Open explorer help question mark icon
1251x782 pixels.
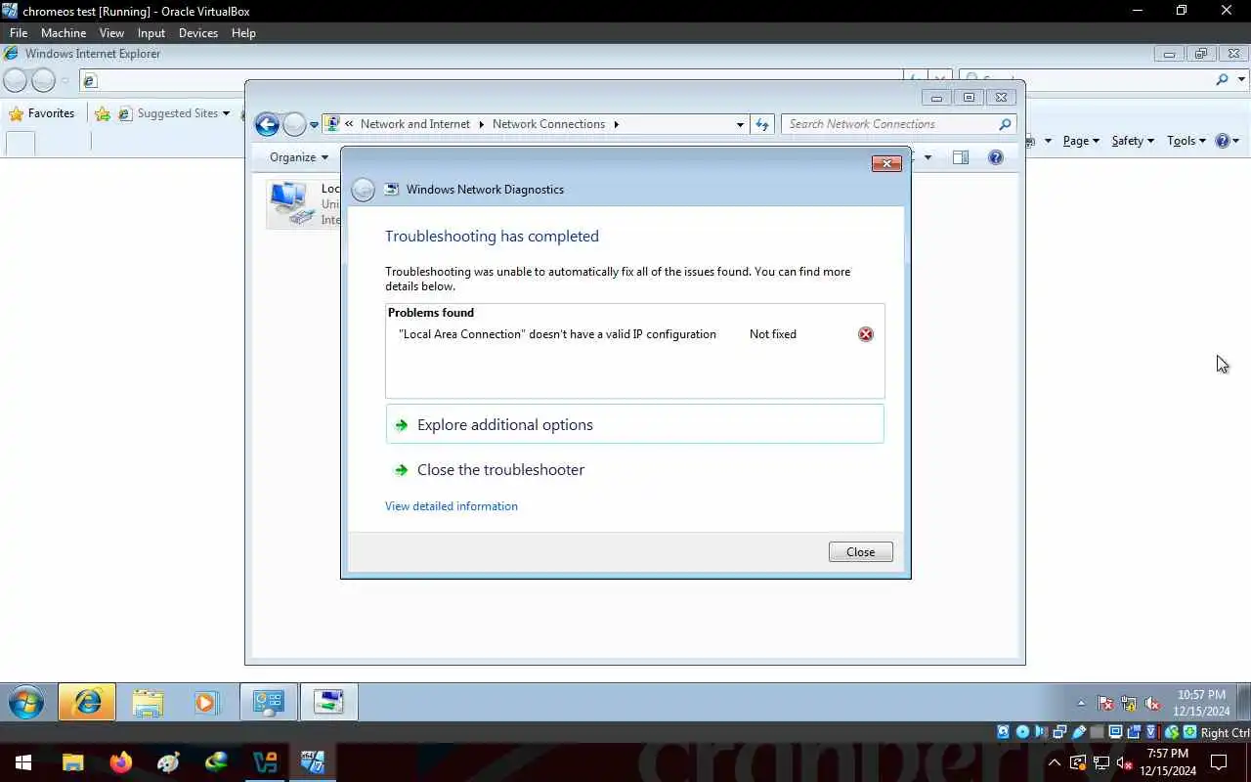tap(996, 157)
